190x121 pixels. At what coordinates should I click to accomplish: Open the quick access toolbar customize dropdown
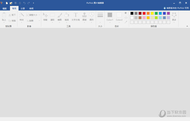pos(34,3)
